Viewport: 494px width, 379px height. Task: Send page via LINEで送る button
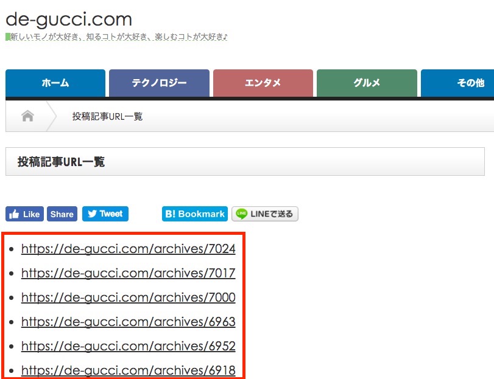coord(265,214)
